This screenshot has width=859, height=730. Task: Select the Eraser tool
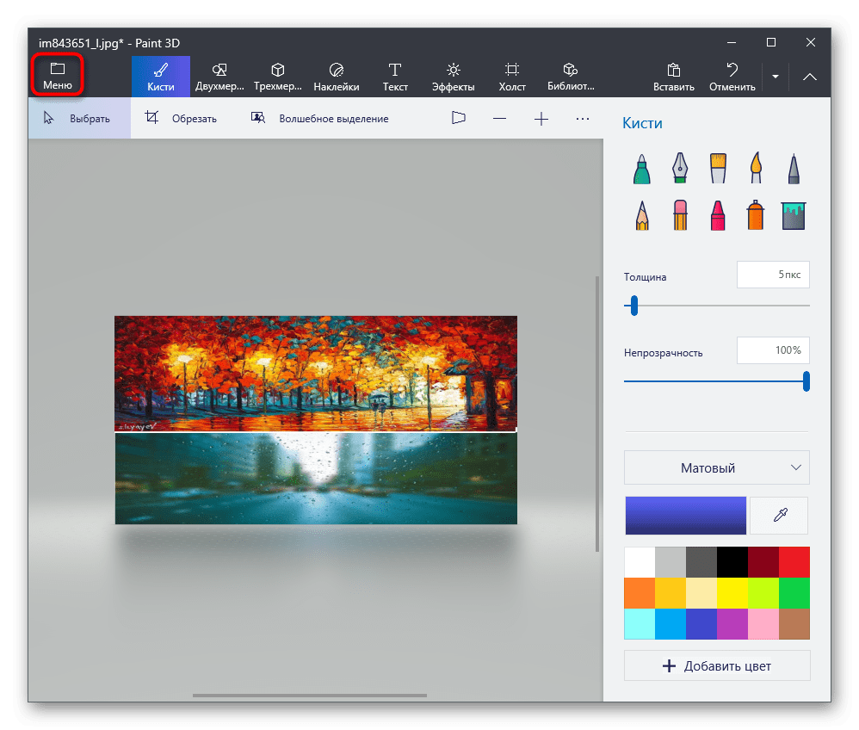point(680,214)
